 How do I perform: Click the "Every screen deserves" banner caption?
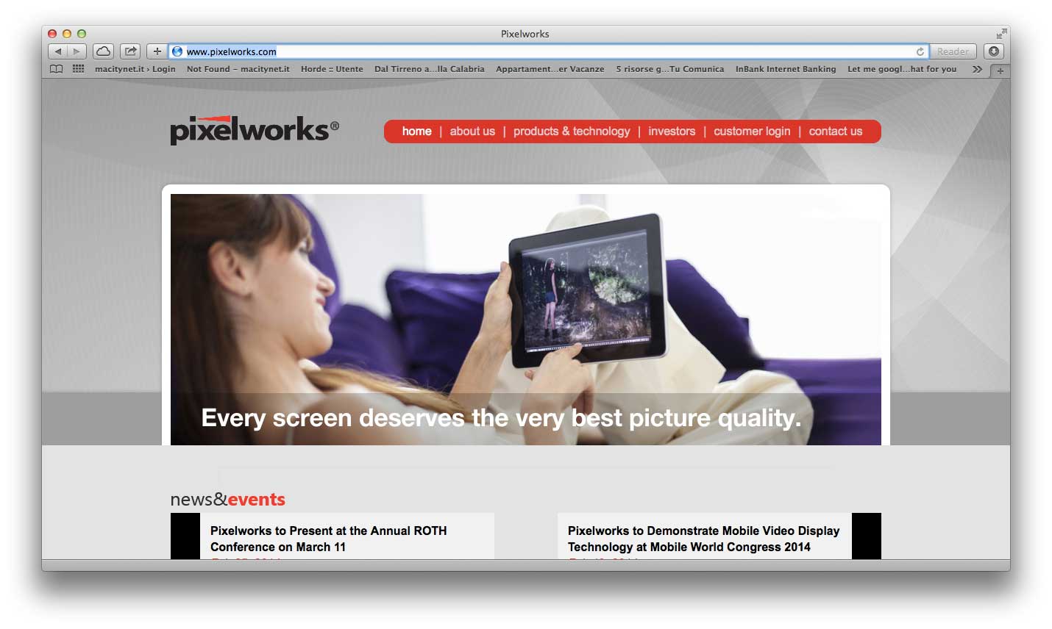coord(501,418)
